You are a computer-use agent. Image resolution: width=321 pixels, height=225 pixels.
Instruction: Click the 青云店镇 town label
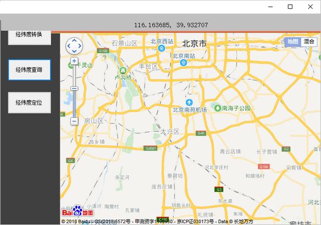[231, 152]
